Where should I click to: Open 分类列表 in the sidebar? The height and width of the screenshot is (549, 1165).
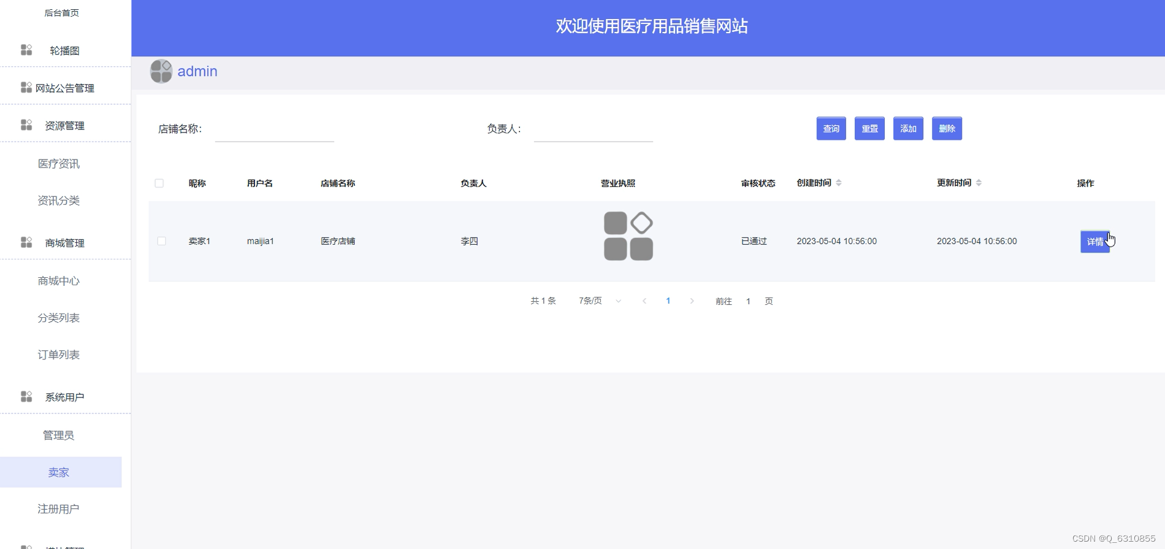click(59, 317)
